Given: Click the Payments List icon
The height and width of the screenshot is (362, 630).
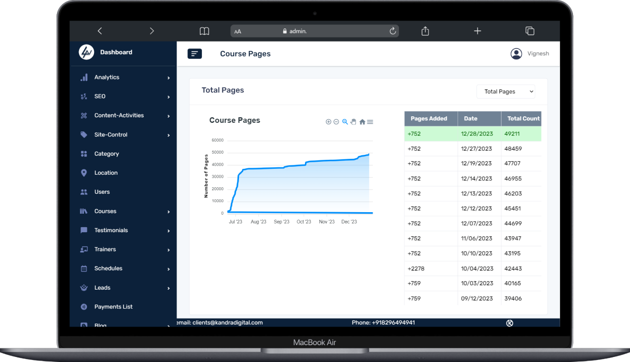Looking at the screenshot, I should click(x=84, y=307).
